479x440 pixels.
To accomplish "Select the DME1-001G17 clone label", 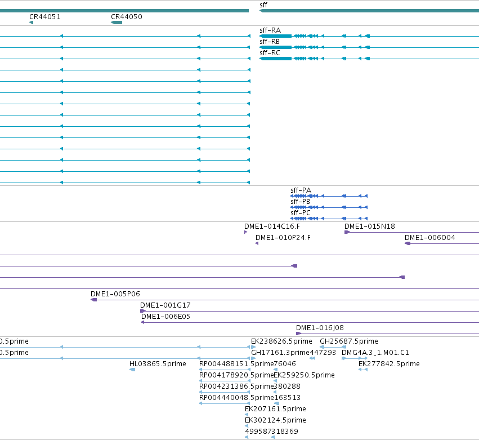I will pyautogui.click(x=165, y=305).
